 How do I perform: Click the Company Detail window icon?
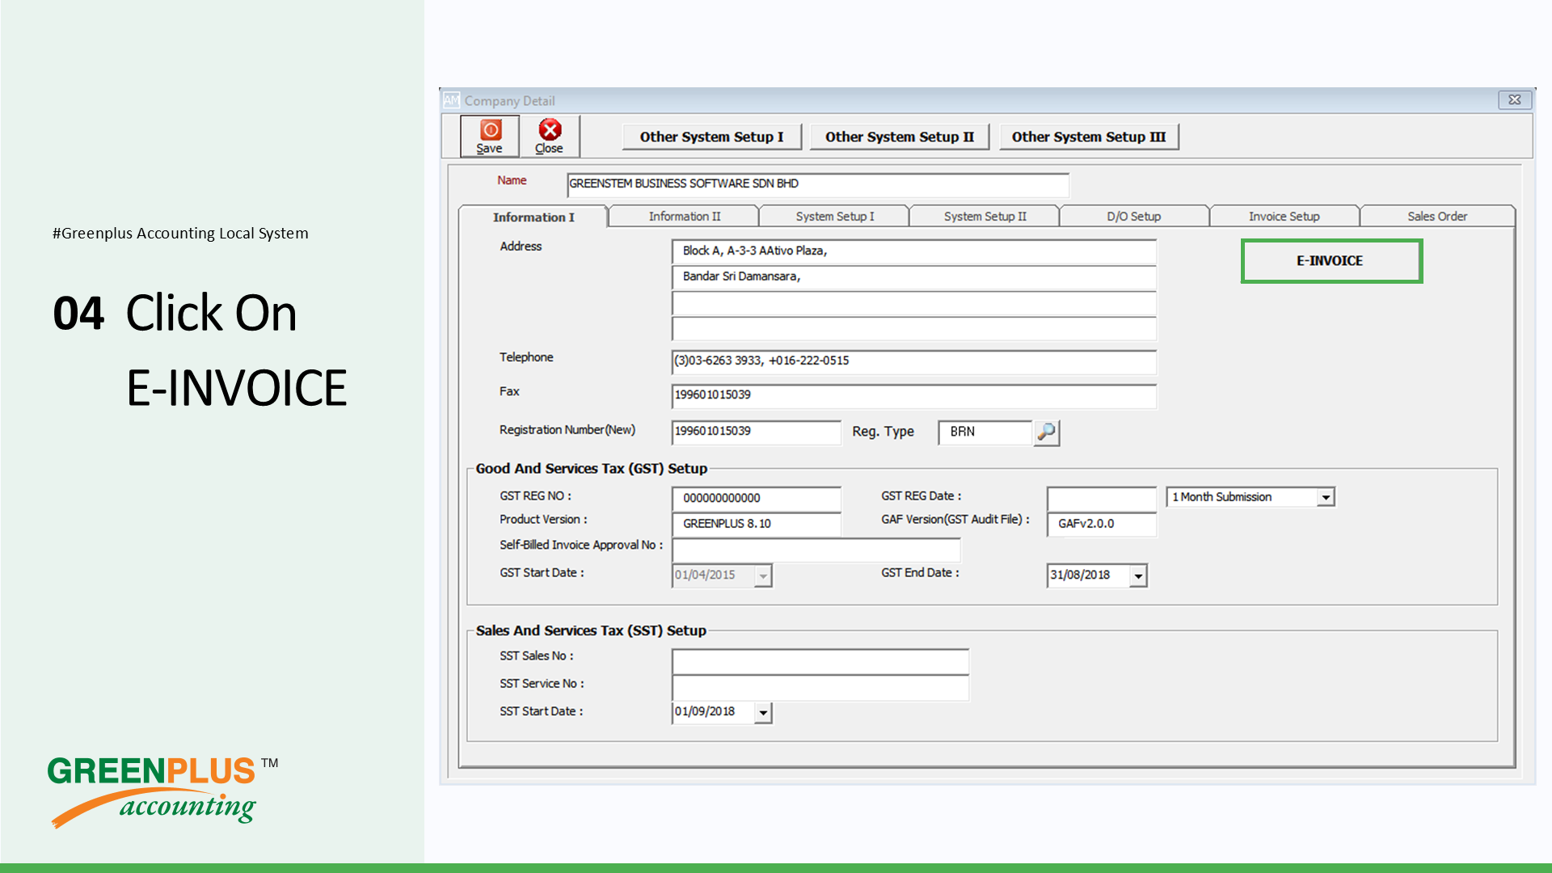(x=451, y=100)
